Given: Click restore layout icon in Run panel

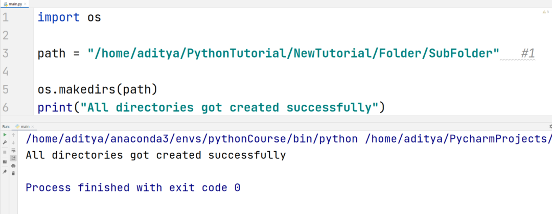Looking at the screenshot, I should pyautogui.click(x=5, y=162).
